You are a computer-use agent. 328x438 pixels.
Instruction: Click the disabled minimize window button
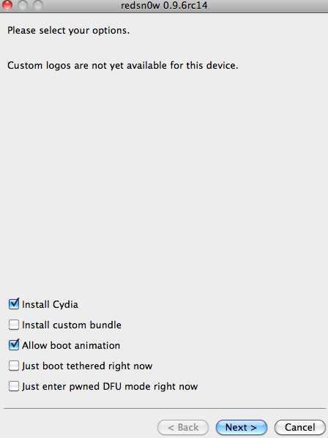pyautogui.click(x=23, y=5)
